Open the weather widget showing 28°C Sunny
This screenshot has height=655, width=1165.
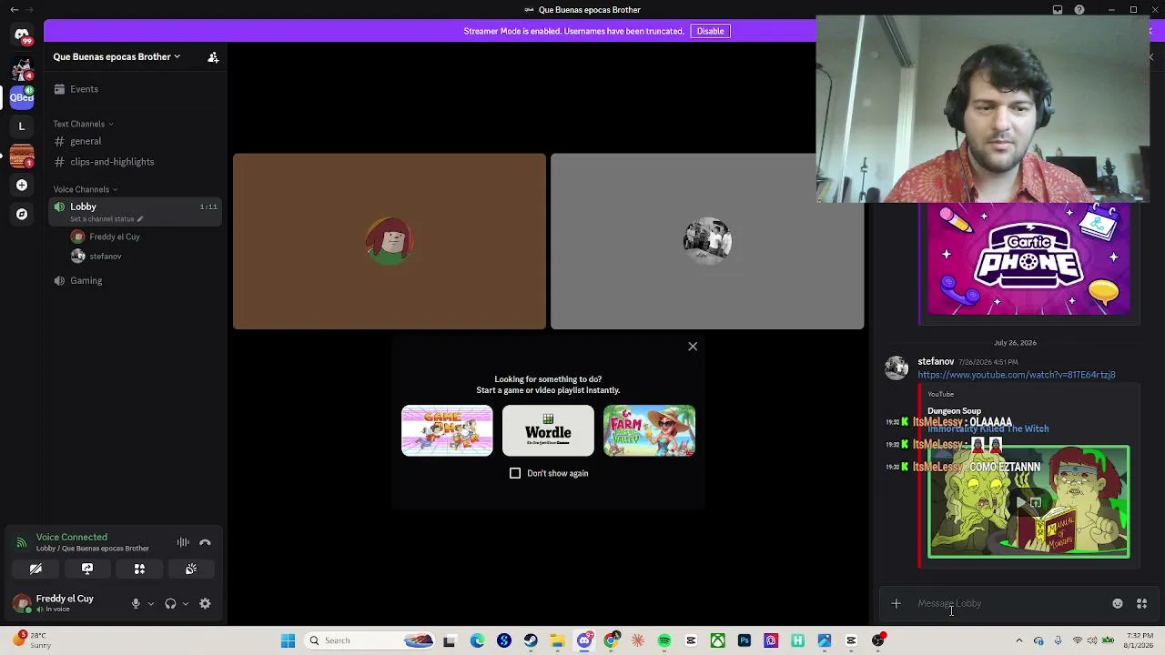click(31, 640)
